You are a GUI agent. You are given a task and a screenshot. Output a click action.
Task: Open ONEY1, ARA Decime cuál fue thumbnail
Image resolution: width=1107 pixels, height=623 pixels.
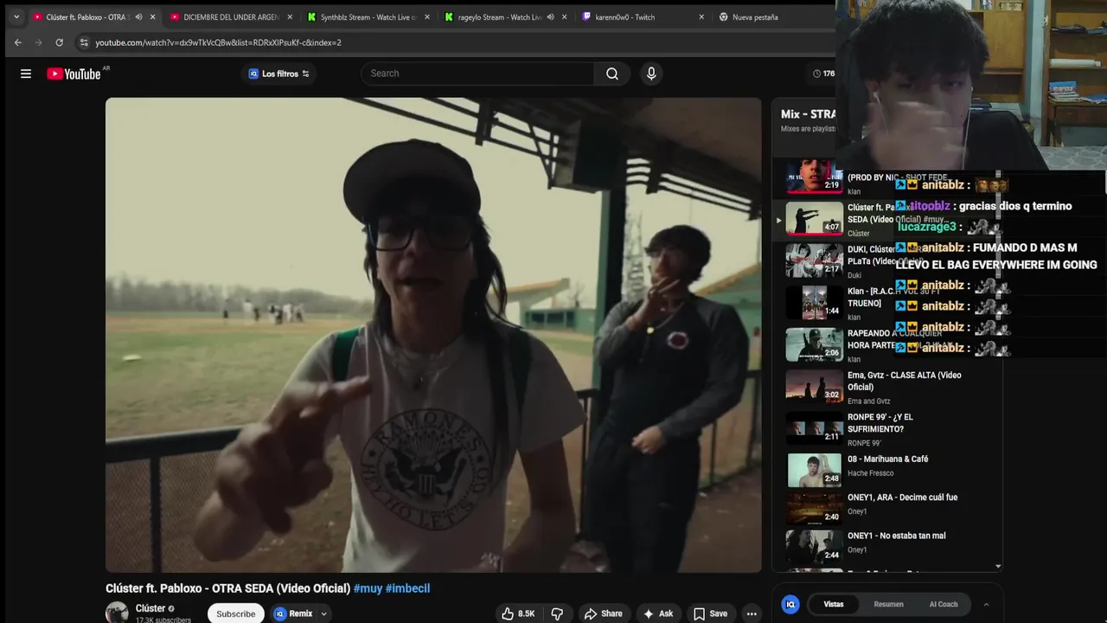tap(814, 509)
